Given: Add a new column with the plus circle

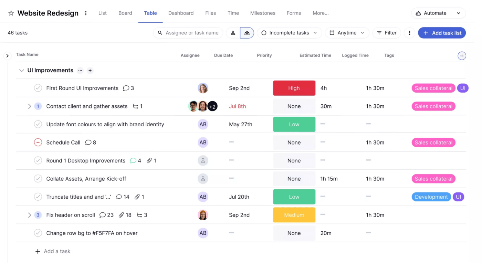Looking at the screenshot, I should click(462, 56).
